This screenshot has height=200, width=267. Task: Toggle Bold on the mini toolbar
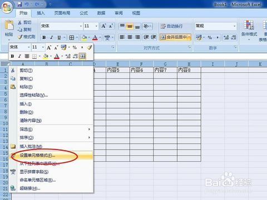[12, 56]
